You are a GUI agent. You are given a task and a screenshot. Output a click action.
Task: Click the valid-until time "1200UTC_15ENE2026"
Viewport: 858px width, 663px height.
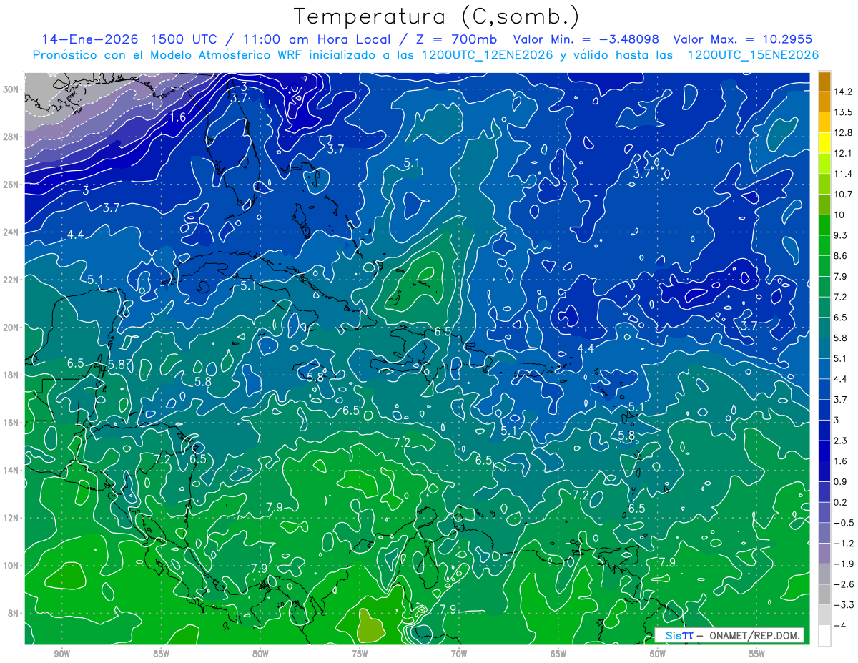tap(752, 54)
